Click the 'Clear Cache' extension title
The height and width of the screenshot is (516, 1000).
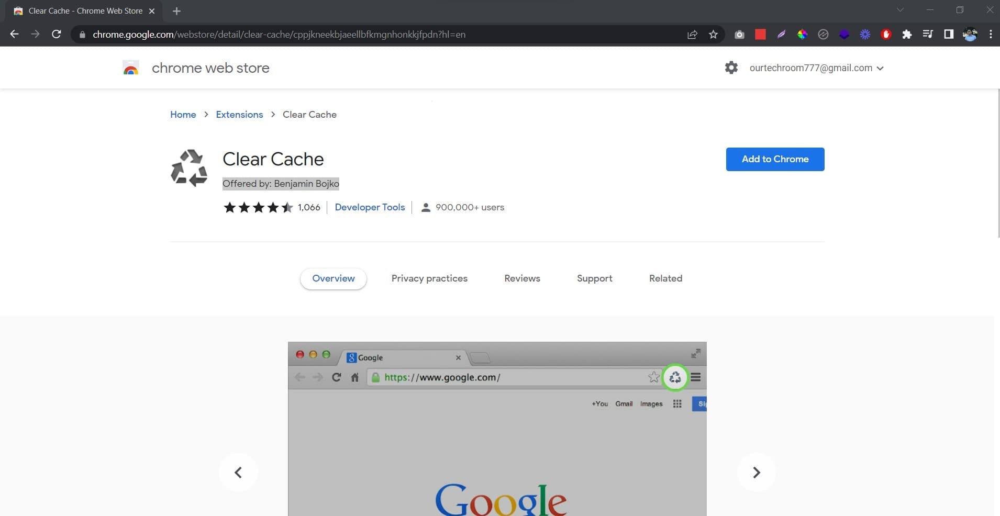pyautogui.click(x=273, y=159)
